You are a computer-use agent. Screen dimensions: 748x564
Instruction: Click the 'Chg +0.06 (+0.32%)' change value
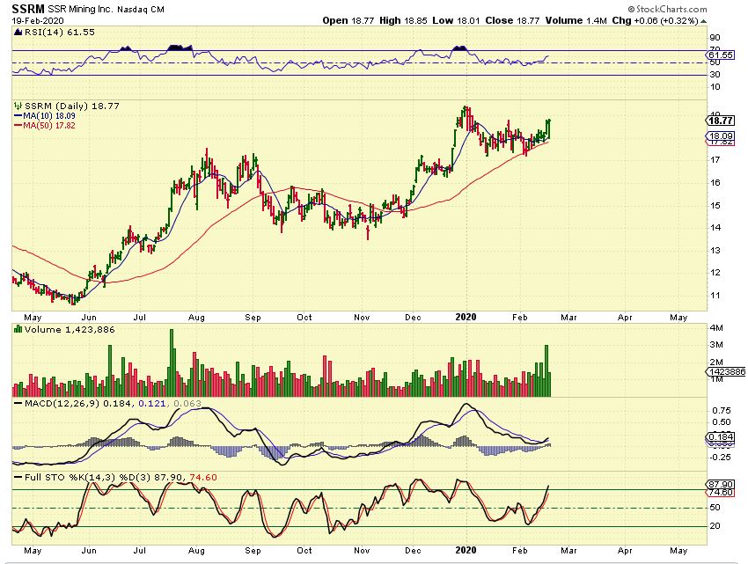pos(655,20)
